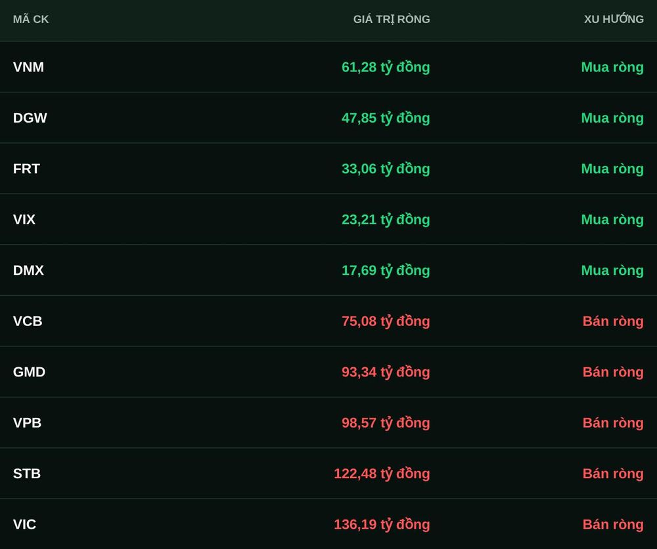
Task: Click Bán ròng in GMD row
Action: 613,373
